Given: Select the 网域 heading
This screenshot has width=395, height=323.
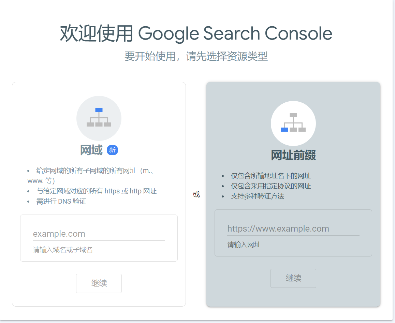Looking at the screenshot, I should 91,150.
